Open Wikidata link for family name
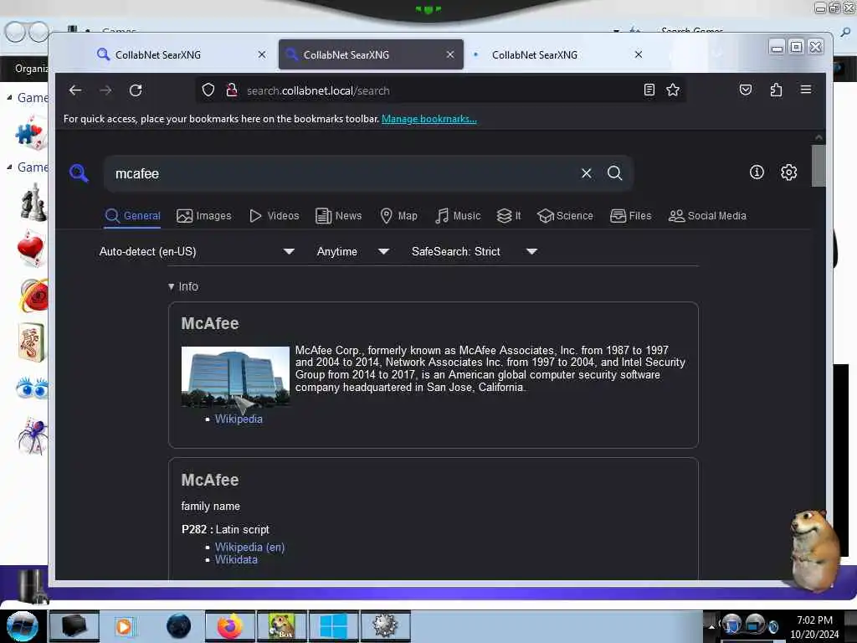This screenshot has height=643, width=857. (x=236, y=559)
